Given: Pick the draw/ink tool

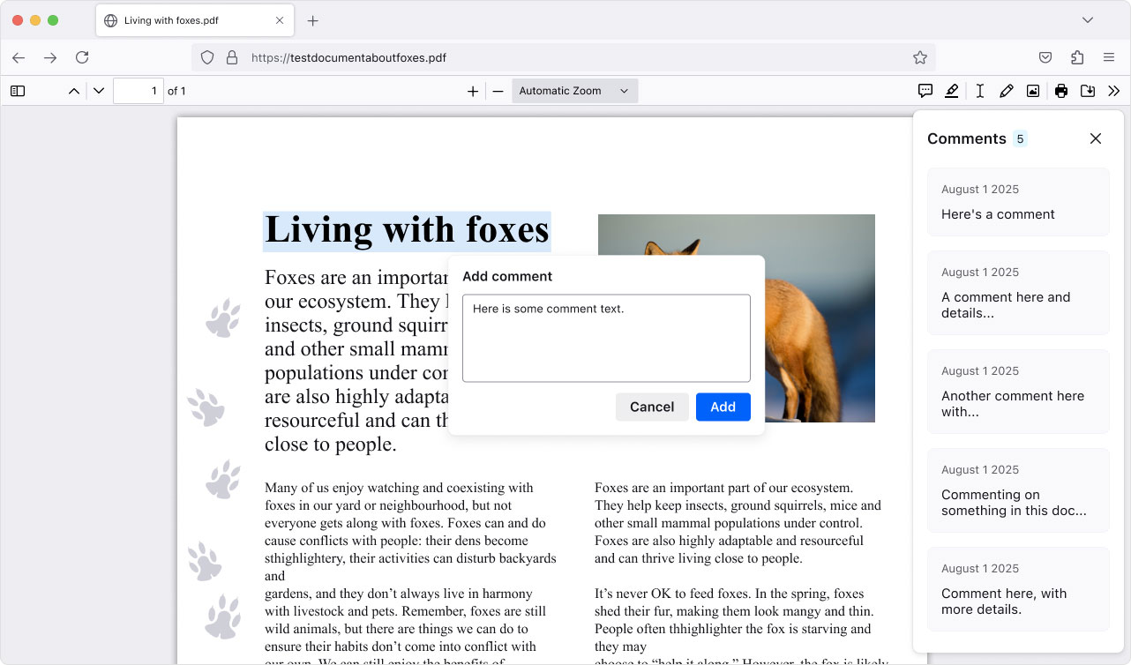Looking at the screenshot, I should [1007, 90].
